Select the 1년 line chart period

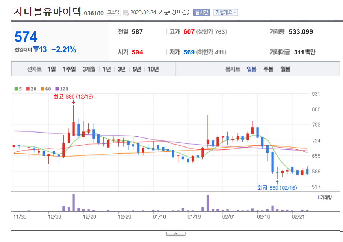107,69
